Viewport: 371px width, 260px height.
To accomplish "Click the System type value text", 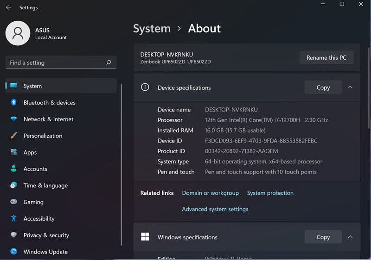I will point(263,161).
